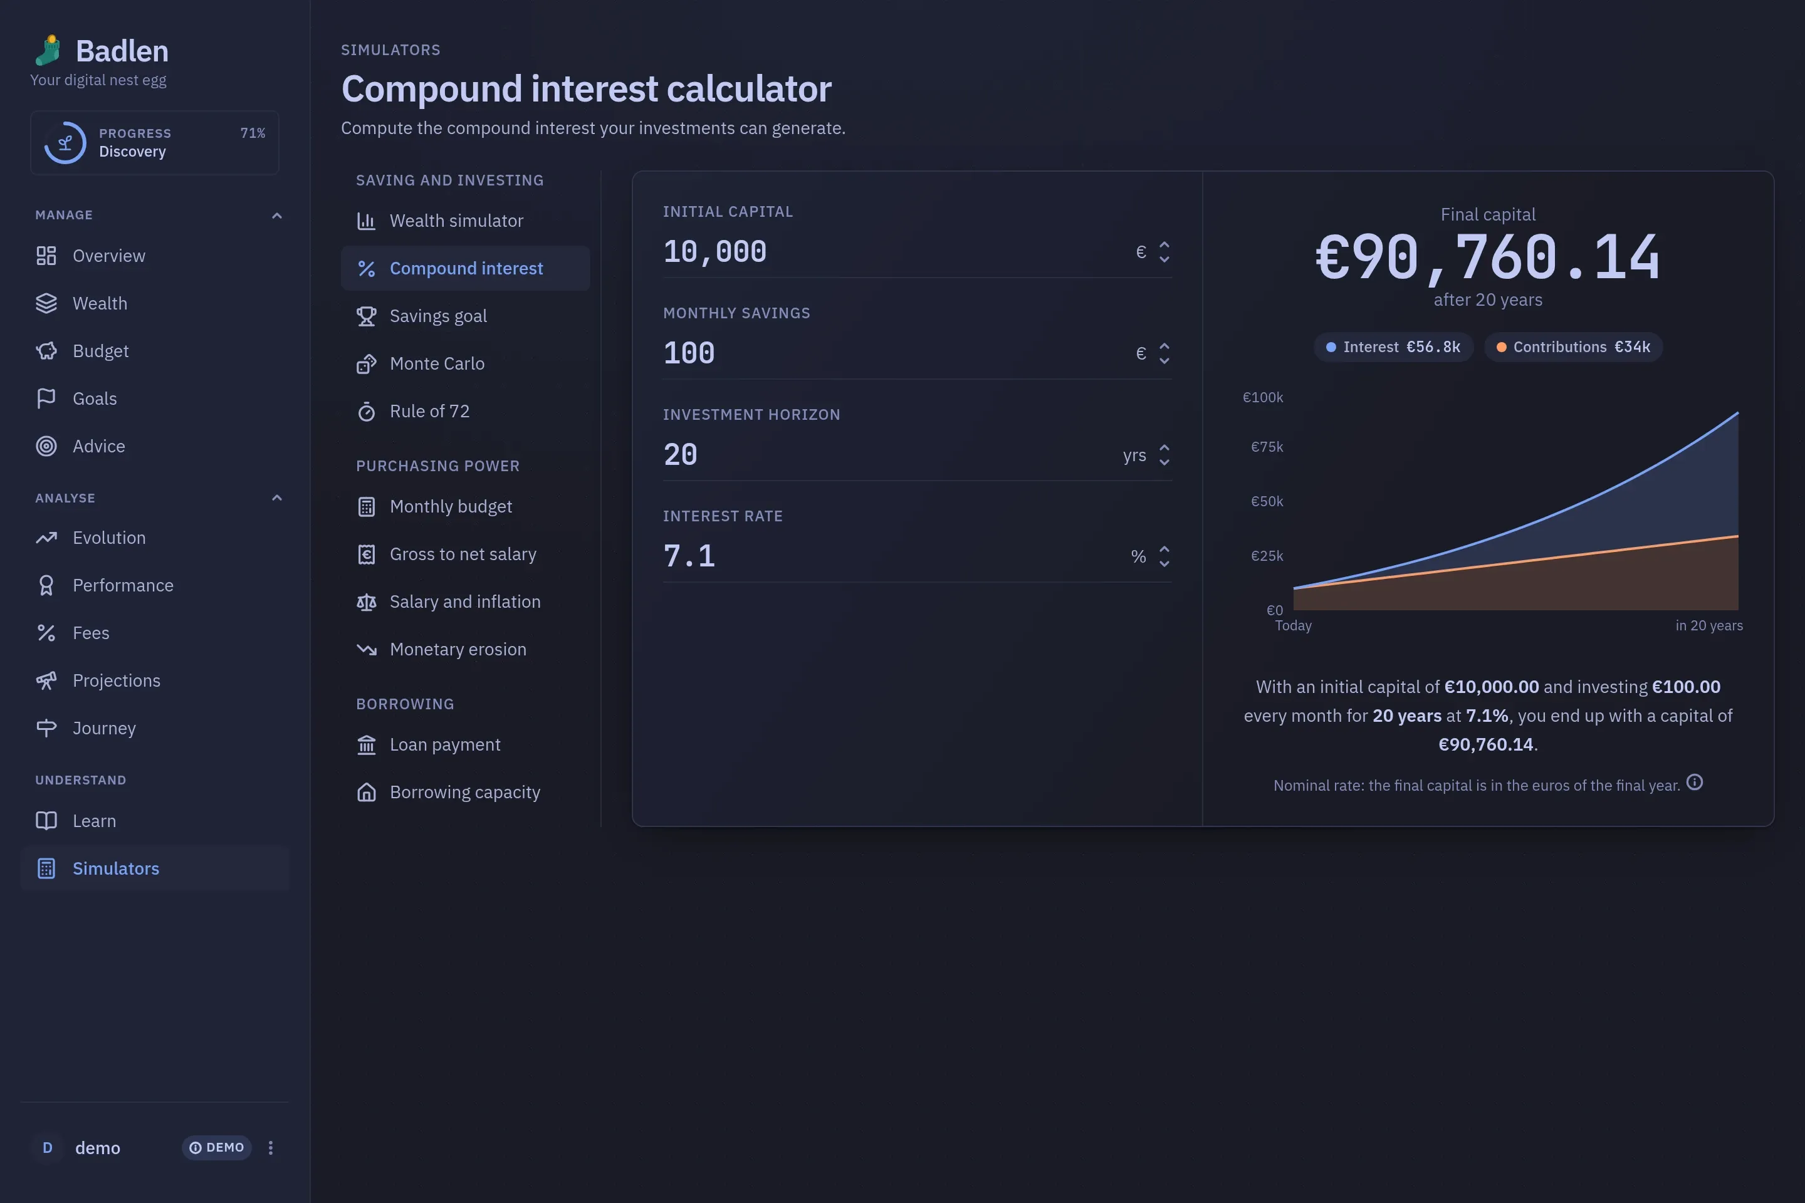
Task: Click the Journey signpost icon
Action: point(46,728)
